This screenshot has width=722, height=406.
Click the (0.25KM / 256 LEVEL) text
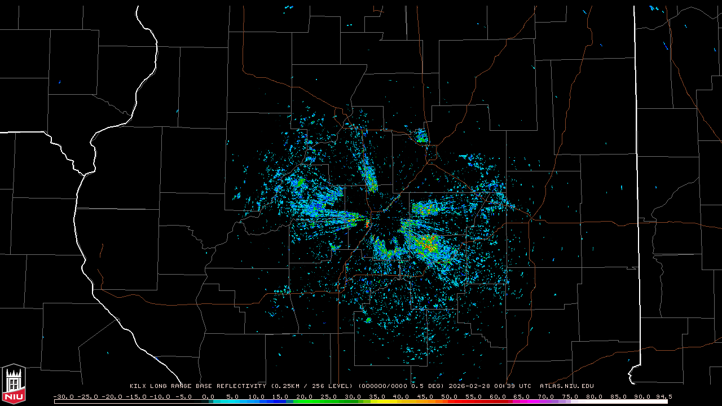[x=312, y=386]
